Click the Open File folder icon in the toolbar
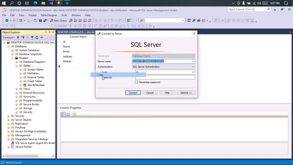This screenshot has height=165, width=293. click(x=35, y=20)
